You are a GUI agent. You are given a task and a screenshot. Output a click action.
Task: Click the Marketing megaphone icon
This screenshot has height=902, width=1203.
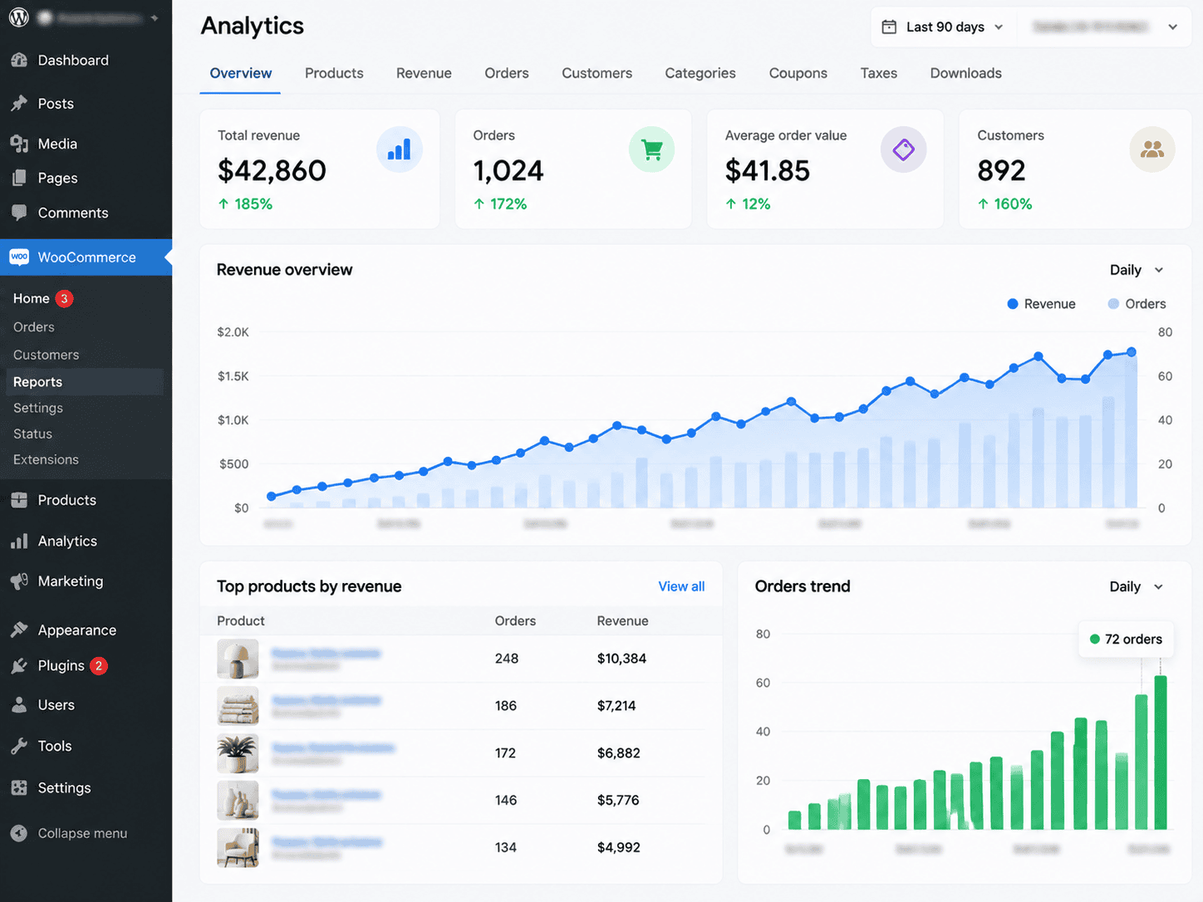19,581
